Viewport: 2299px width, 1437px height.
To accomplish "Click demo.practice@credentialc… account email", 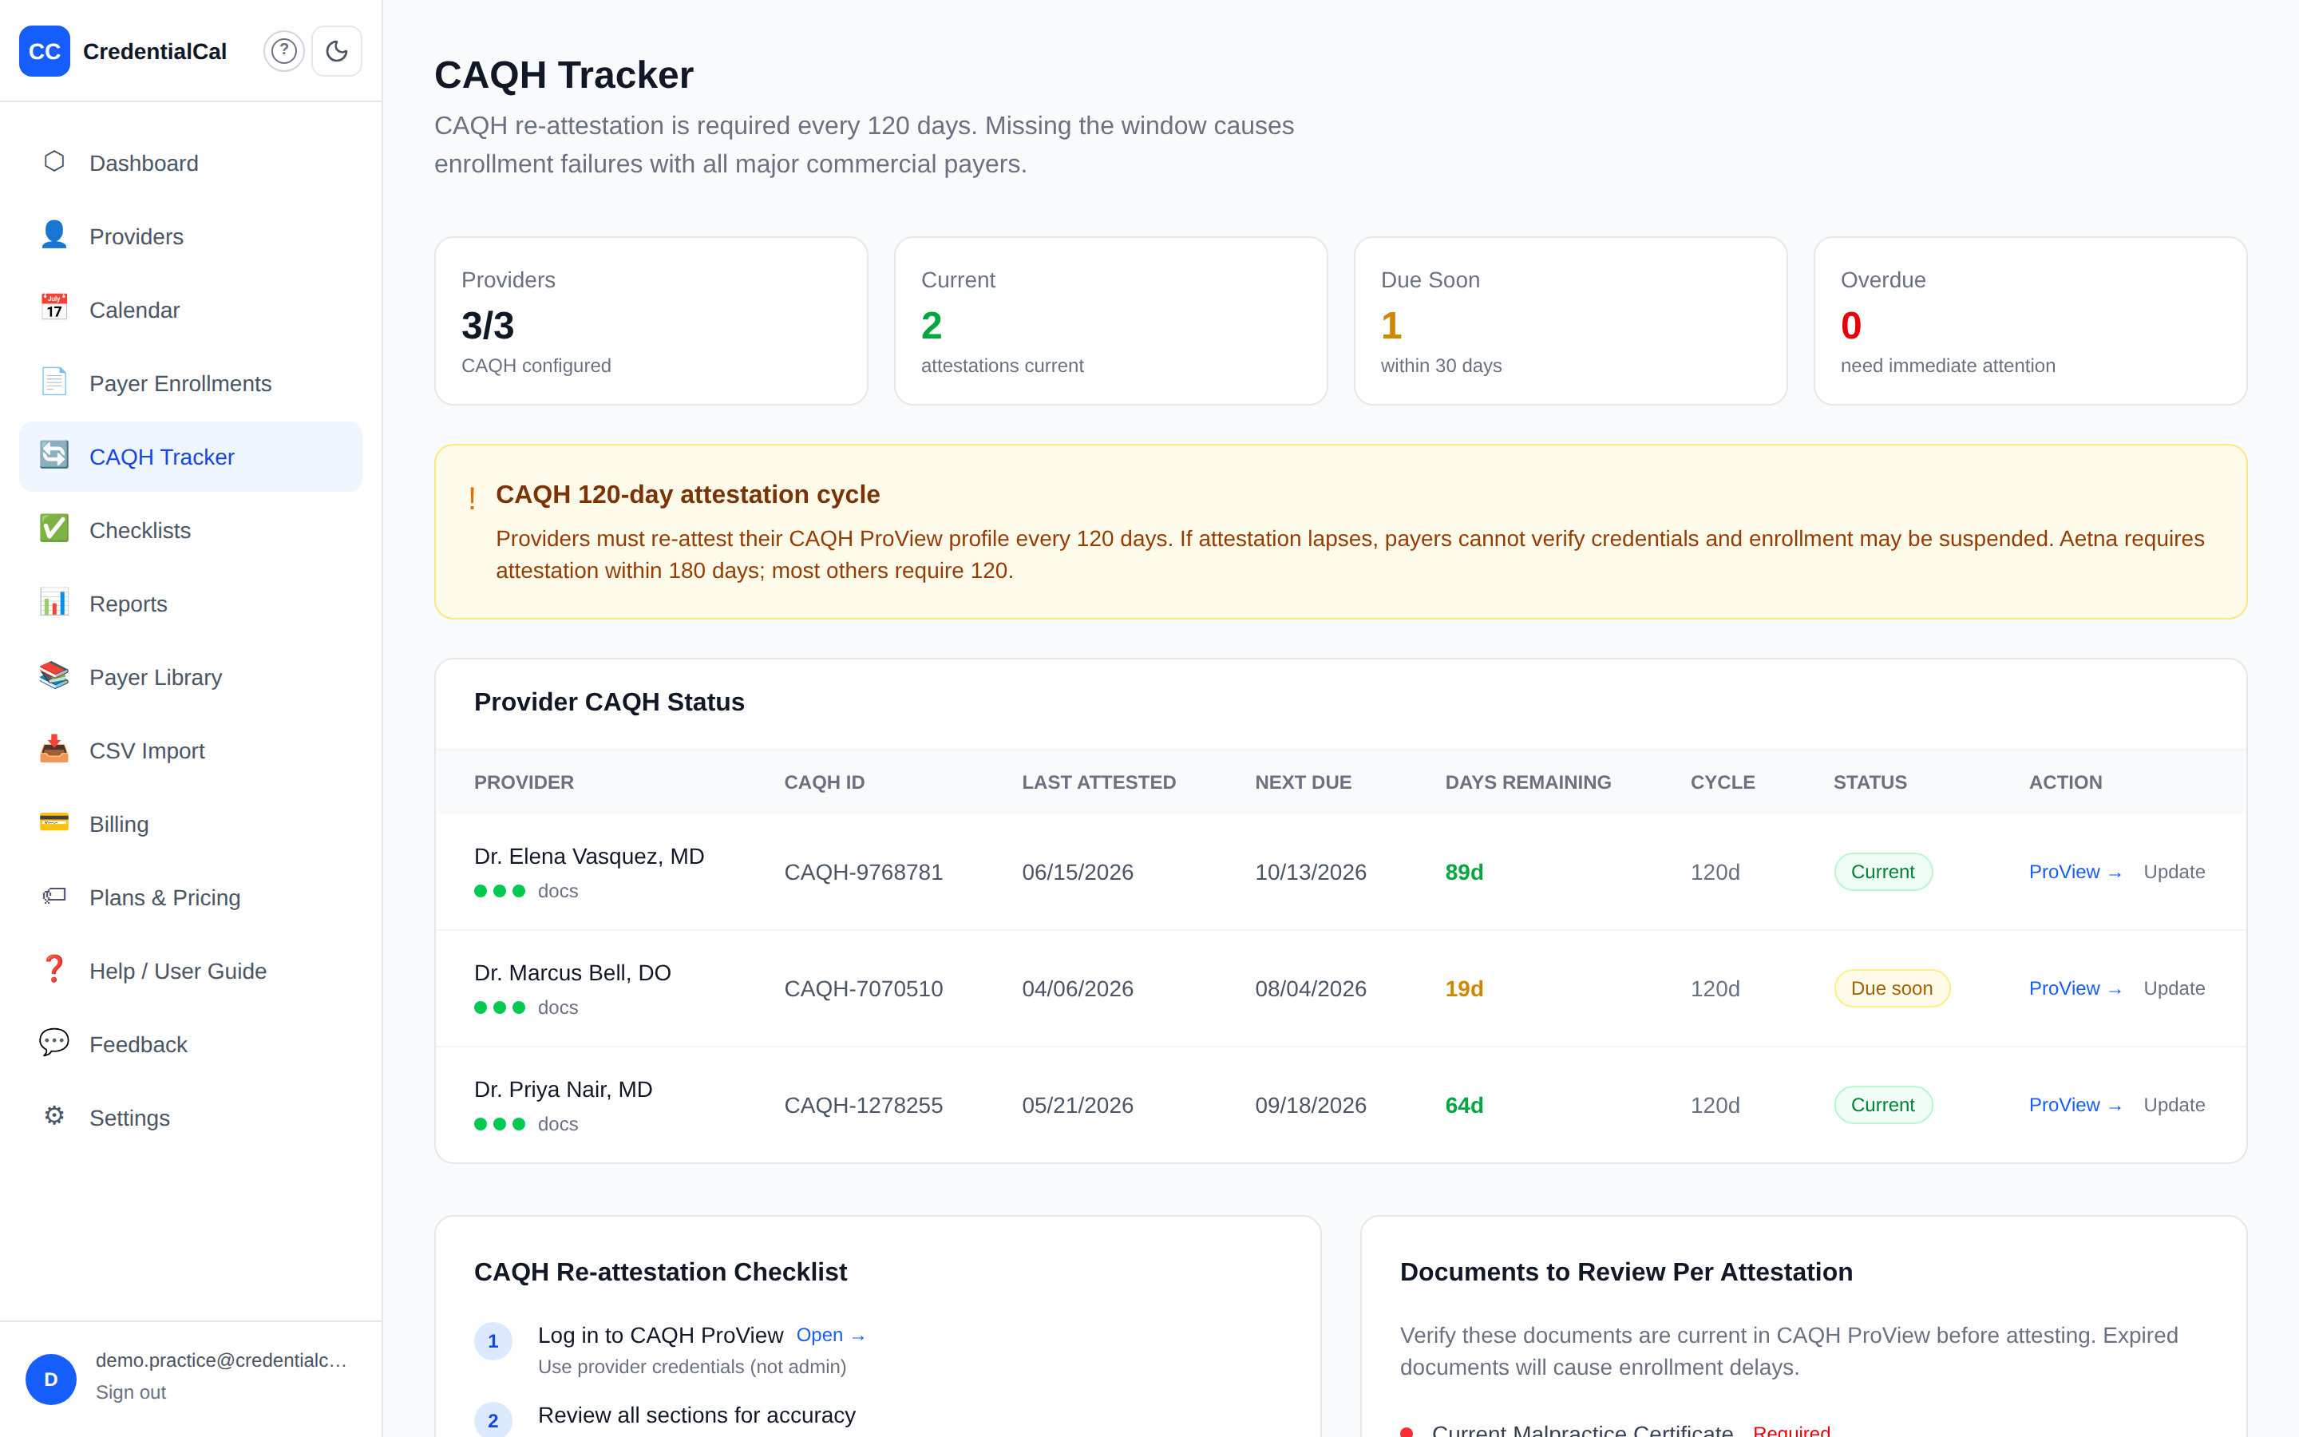I will click(x=221, y=1360).
